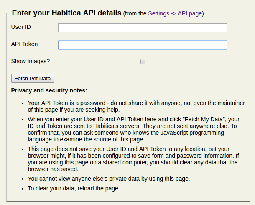Screen dimensions: 255x205
Task: Click the User ID label
Action: click(x=21, y=27)
